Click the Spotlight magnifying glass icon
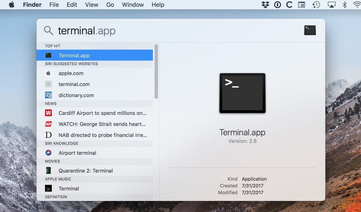Viewport: 361px width, 212px height. pos(49,30)
